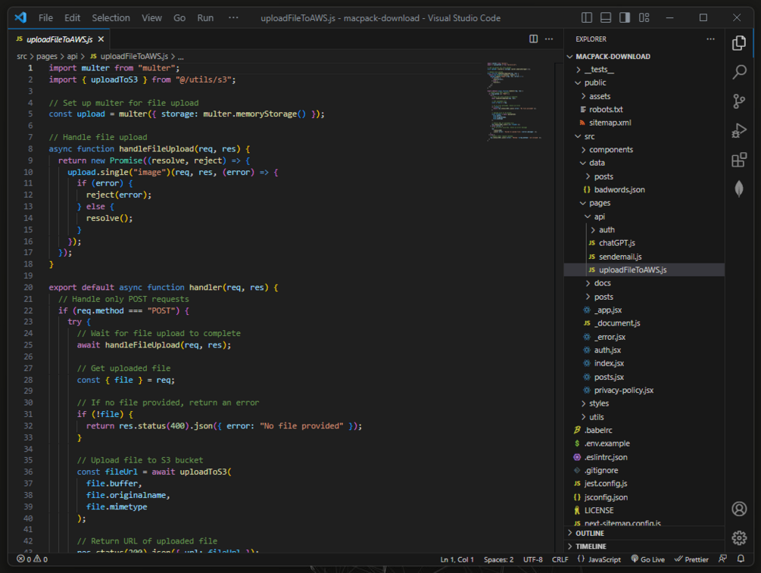The image size is (761, 573).
Task: Expand the __tests__ folder
Action: coord(599,70)
